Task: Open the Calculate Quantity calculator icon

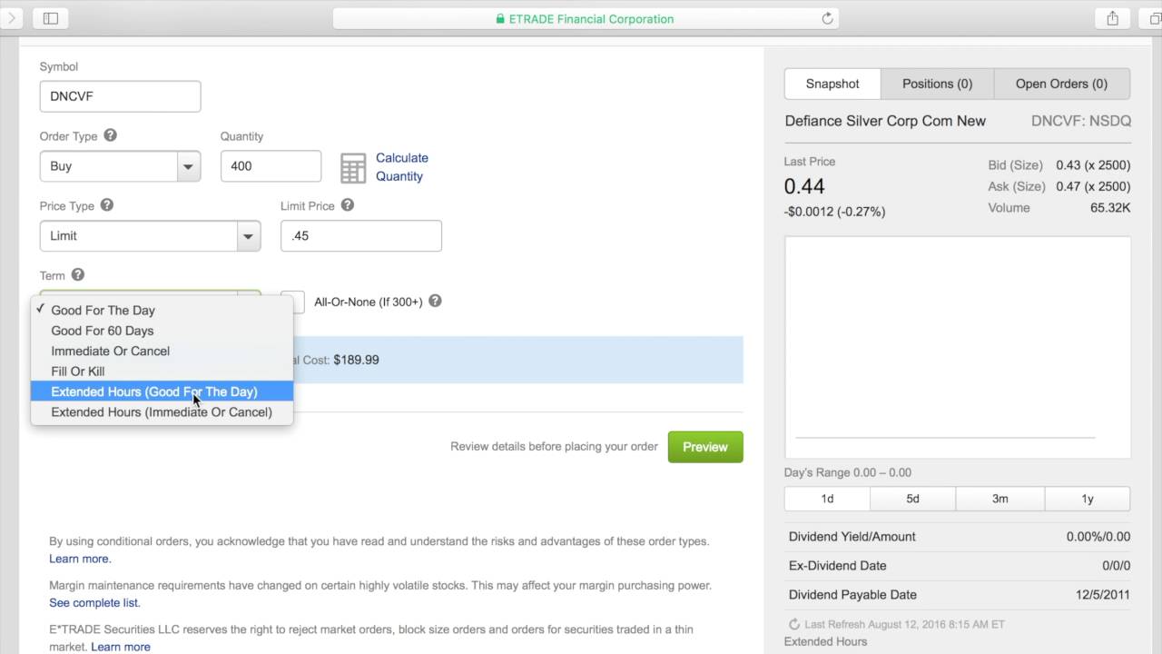Action: (x=353, y=167)
